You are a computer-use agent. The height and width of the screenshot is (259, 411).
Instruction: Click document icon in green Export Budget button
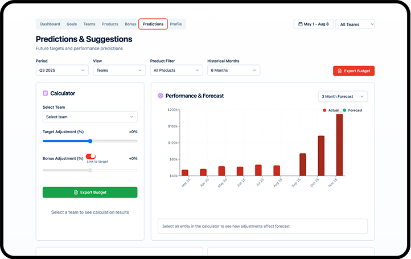coord(76,192)
